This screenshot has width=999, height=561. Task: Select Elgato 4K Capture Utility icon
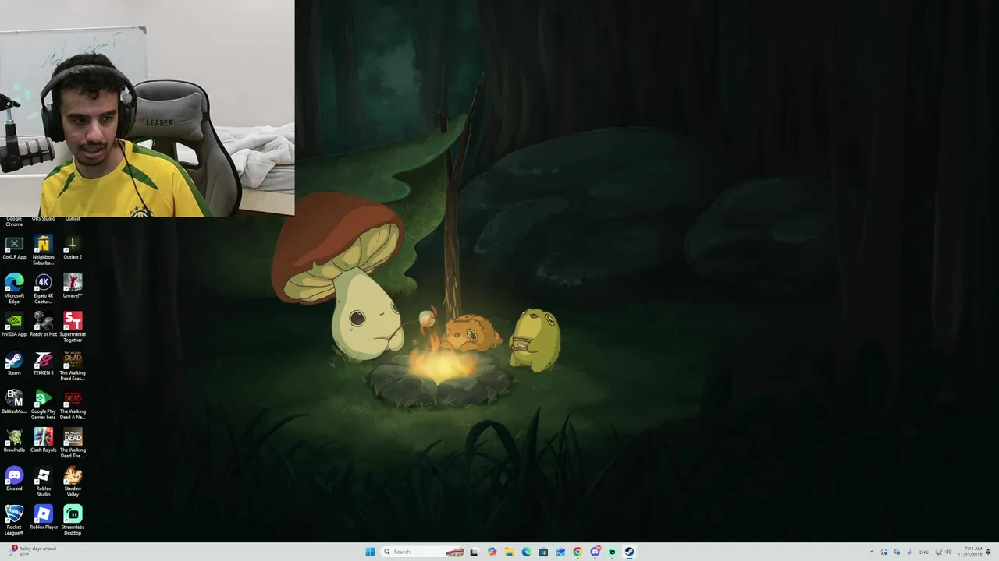[x=43, y=289]
